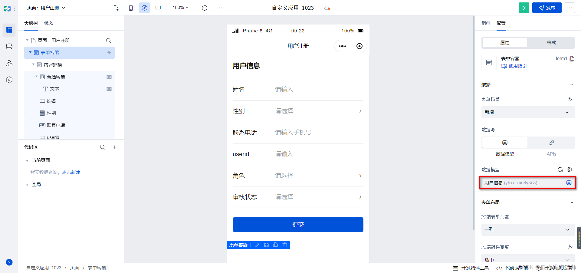The height and width of the screenshot is (273, 581).
Task: Copy the form container component
Action: click(x=275, y=245)
